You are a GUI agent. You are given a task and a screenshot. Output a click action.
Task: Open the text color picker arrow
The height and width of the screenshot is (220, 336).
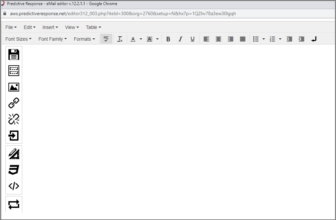click(141, 39)
